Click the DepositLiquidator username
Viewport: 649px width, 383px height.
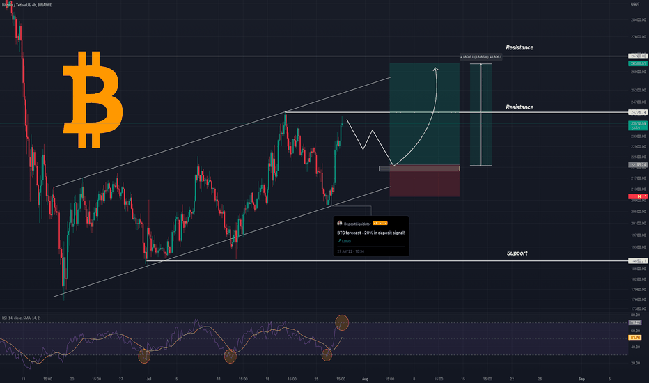(357, 224)
